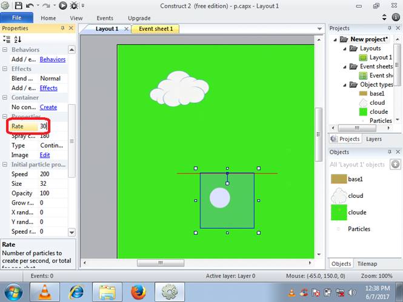Viewport: 403px width, 302px height.
Task: Go up with the Objects panel up-arrow button
Action: point(395,164)
